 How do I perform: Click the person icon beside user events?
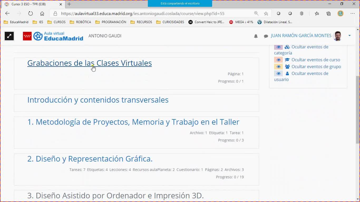287,73
